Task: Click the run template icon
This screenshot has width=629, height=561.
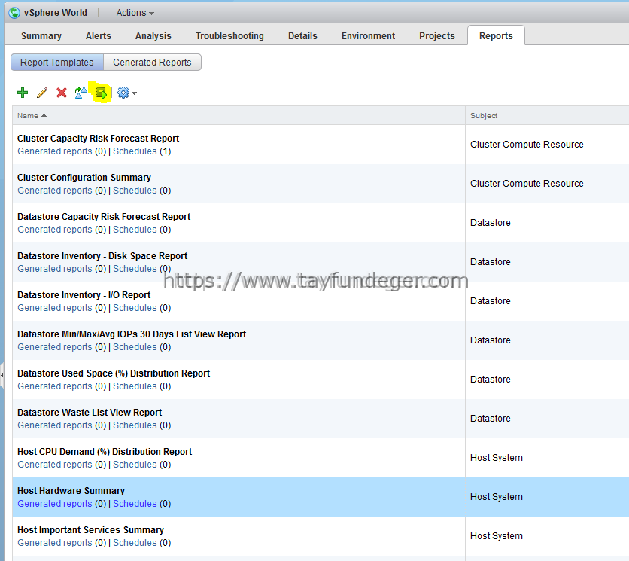Action: (x=101, y=93)
